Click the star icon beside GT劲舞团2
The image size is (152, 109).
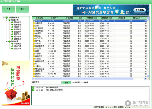pyautogui.click(x=34, y=31)
